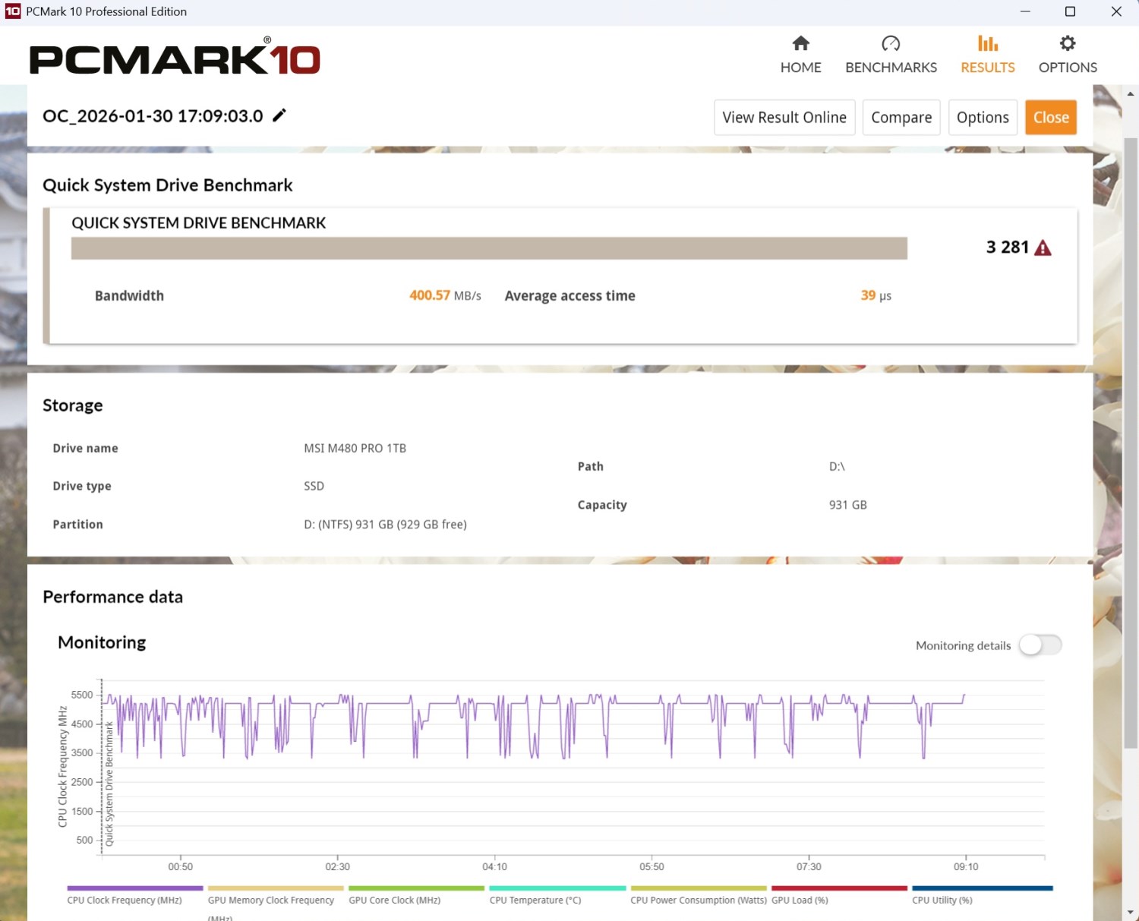Click the scrollbar up arrow
Screen dimensions: 1139x921
(x=1131, y=94)
